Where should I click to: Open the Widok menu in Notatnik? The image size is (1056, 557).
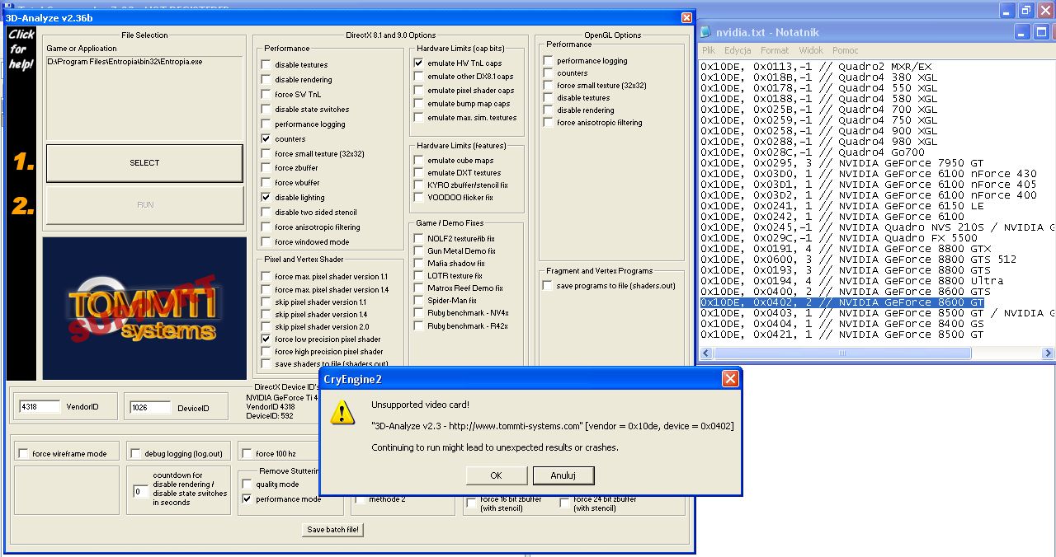click(x=813, y=50)
